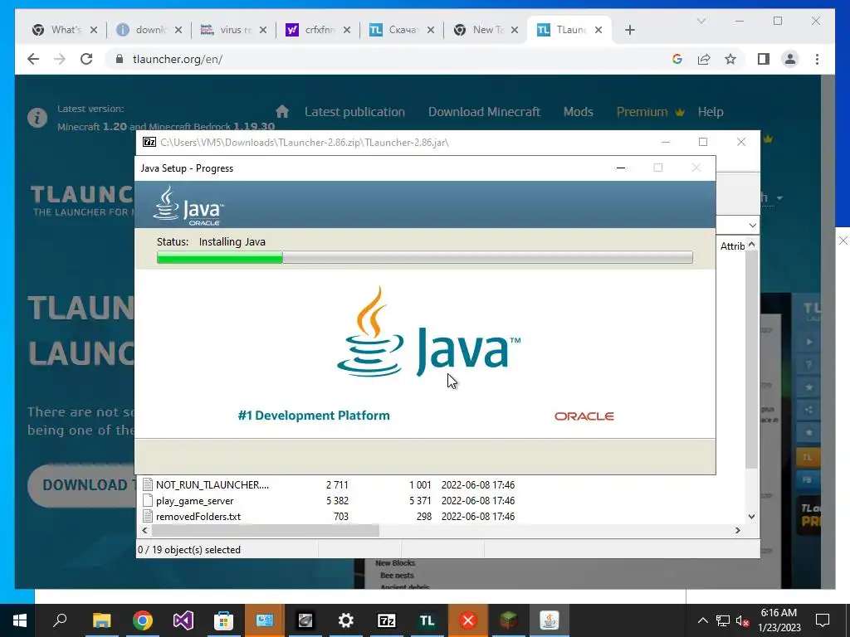Open a new Chrome tab
The width and height of the screenshot is (850, 637).
click(x=629, y=30)
